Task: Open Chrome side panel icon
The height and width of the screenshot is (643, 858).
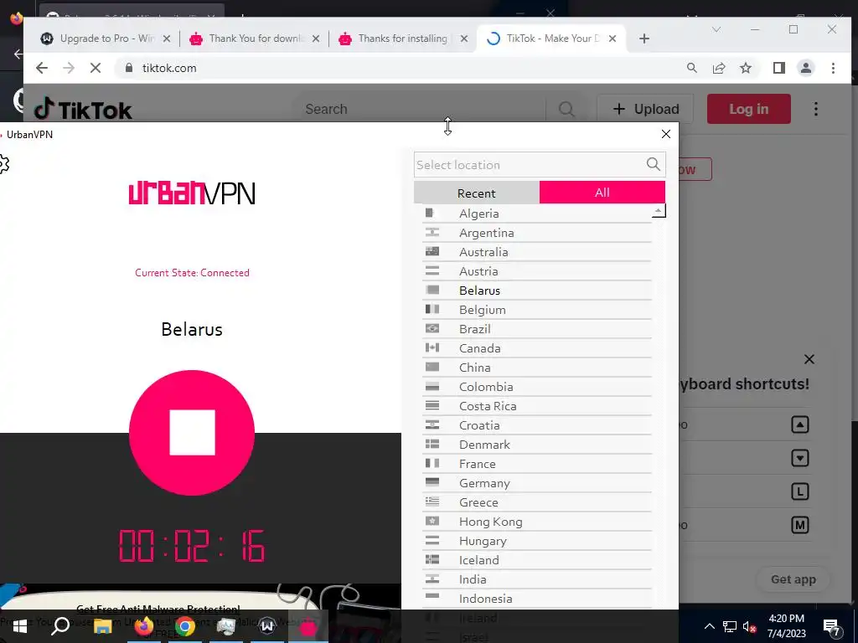Action: click(778, 68)
